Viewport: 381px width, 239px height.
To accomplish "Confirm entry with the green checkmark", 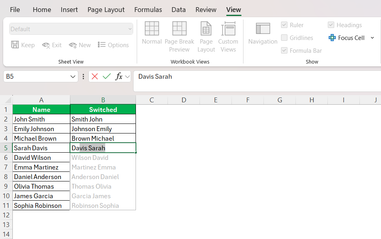I will point(106,76).
